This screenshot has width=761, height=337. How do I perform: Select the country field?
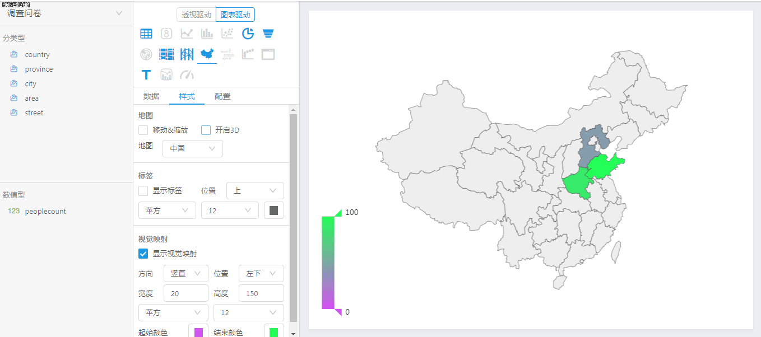[38, 54]
